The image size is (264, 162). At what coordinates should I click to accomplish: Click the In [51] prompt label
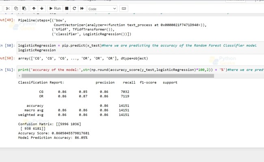tap(7, 70)
